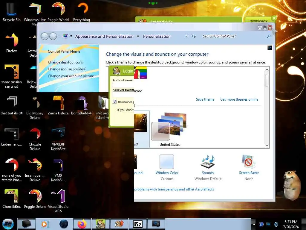Screen dimensions: 306x230
Task: Click in the Search Control Panel field
Action: [233, 36]
